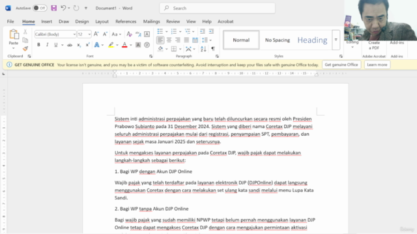Open multilevel list dropdown

click(x=193, y=32)
